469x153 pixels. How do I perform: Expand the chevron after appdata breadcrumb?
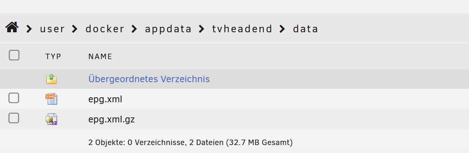[x=201, y=29]
